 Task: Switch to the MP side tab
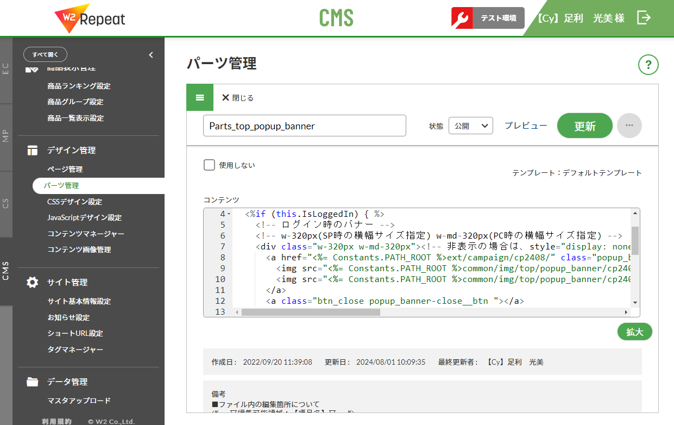click(6, 137)
